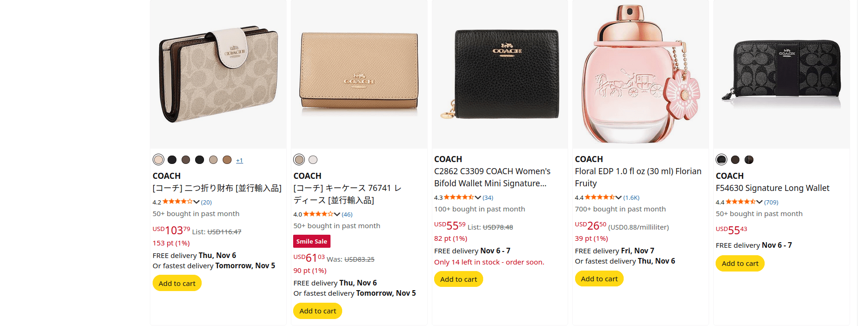
Task: Expand the rating details for Floral EDP
Action: [619, 197]
